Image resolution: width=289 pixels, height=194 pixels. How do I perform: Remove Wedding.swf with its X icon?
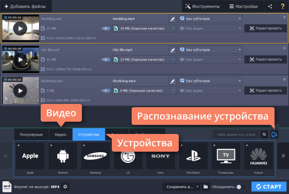click(284, 17)
